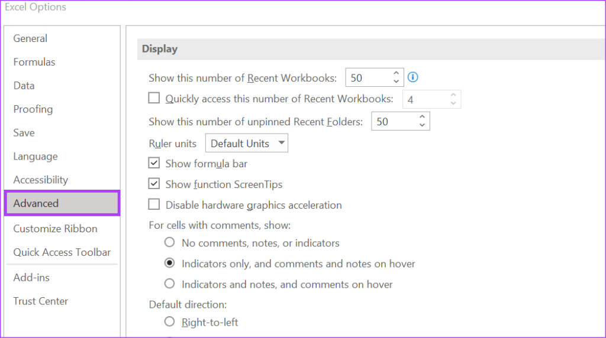Open the Formulas options category
The width and height of the screenshot is (606, 338).
[34, 62]
